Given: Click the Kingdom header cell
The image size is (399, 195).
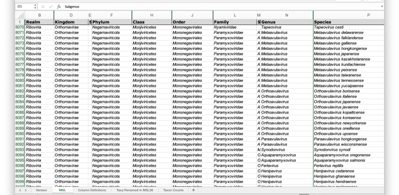Looking at the screenshot, I should pos(71,22).
